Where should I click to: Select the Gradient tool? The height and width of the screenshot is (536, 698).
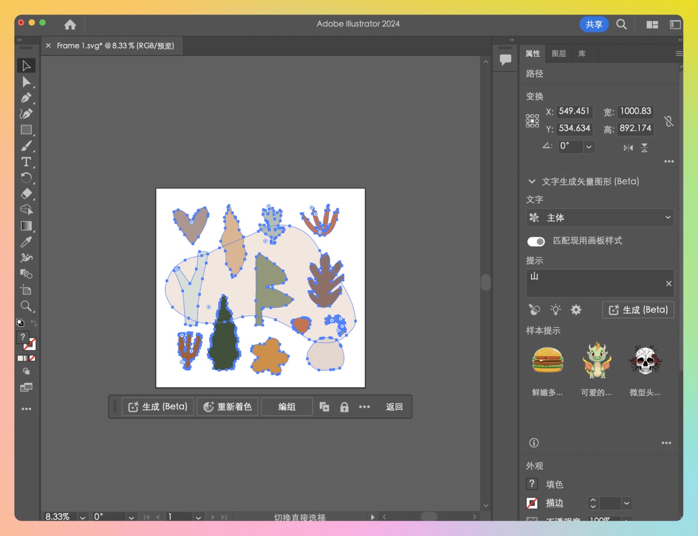tap(27, 226)
